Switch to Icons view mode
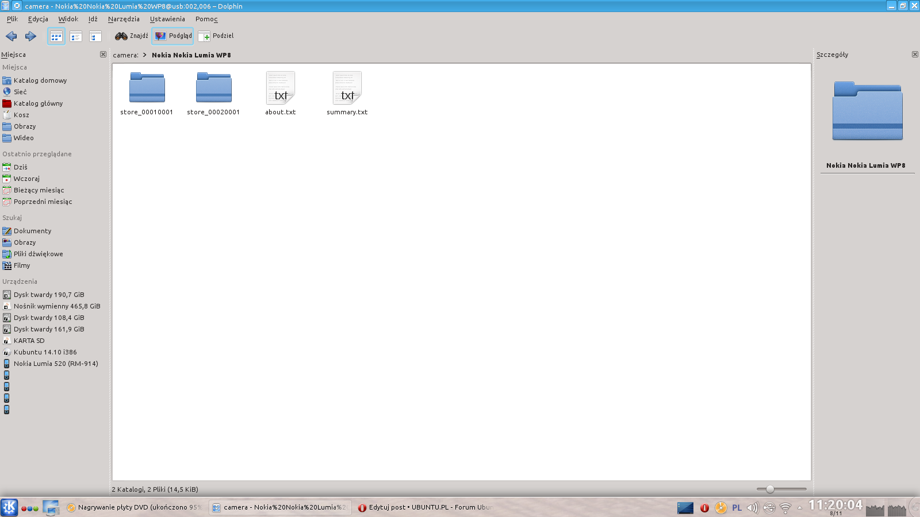This screenshot has width=920, height=517. tap(56, 36)
